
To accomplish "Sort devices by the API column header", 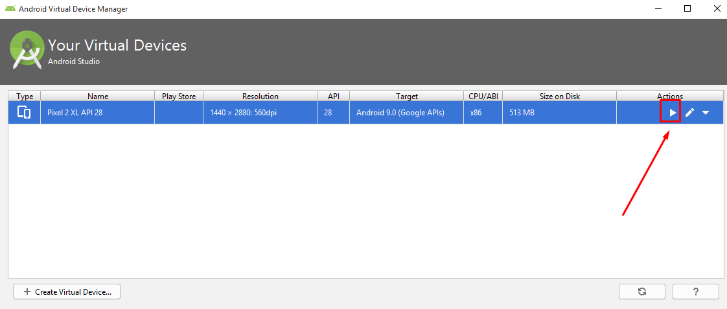I will point(333,96).
